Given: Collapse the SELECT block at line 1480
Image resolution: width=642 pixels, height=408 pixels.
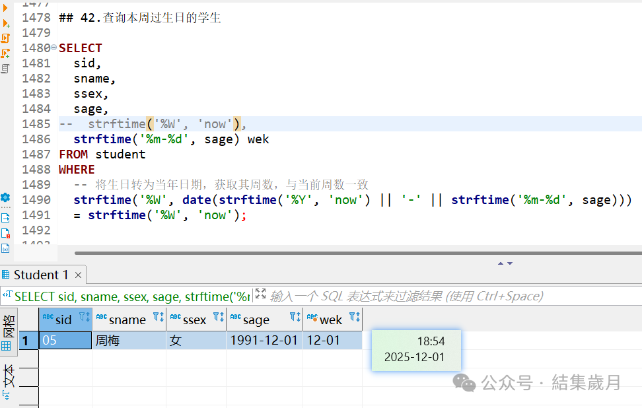Looking at the screenshot, I should pyautogui.click(x=54, y=48).
